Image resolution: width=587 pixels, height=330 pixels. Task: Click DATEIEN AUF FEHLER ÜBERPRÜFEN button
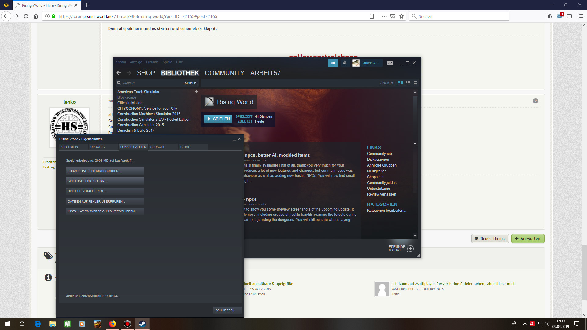pyautogui.click(x=105, y=202)
